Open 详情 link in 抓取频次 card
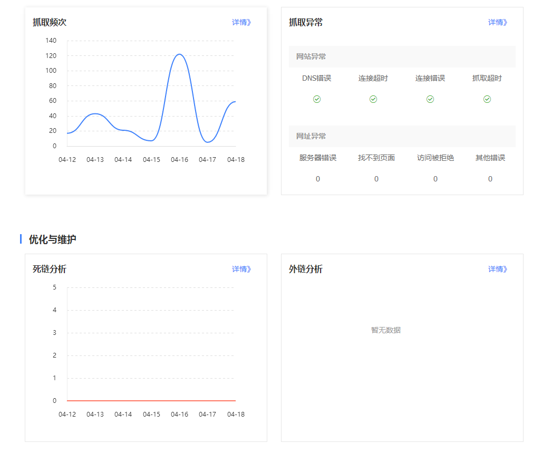The width and height of the screenshot is (552, 453). pos(241,22)
